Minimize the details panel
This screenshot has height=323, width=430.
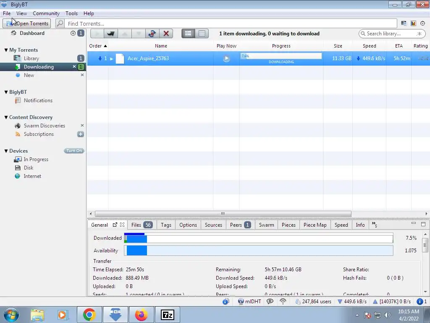(414, 224)
